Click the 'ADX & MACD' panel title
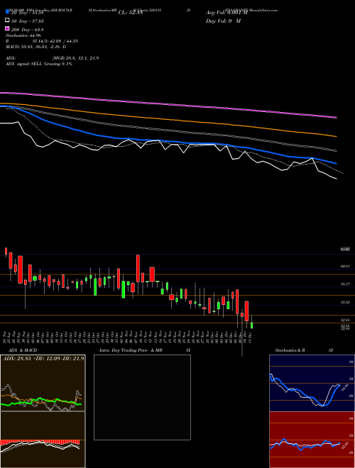Image resolution: width=355 pixels, height=468 pixels. pos(23,350)
